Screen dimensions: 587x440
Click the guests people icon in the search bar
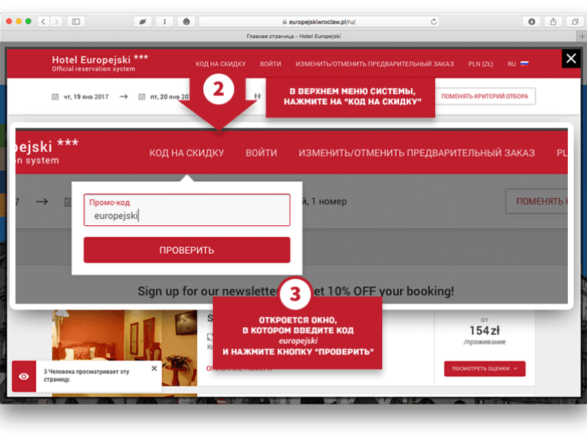[x=258, y=97]
